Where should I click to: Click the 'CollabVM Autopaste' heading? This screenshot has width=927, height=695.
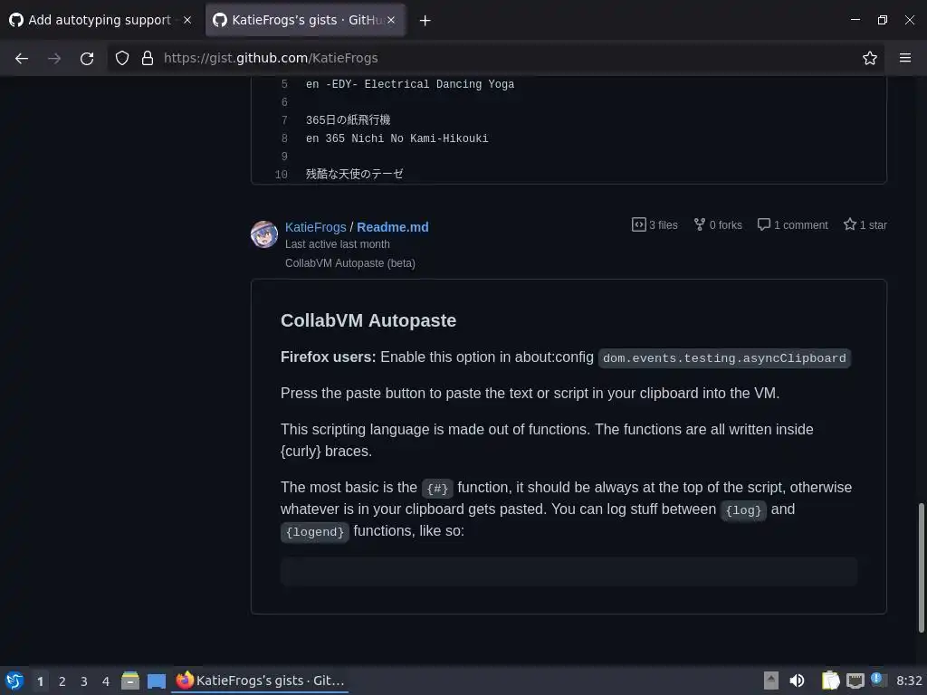(x=368, y=320)
